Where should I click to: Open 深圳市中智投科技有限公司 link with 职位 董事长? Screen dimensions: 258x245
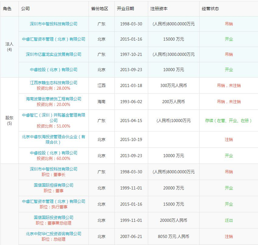coord(53,169)
